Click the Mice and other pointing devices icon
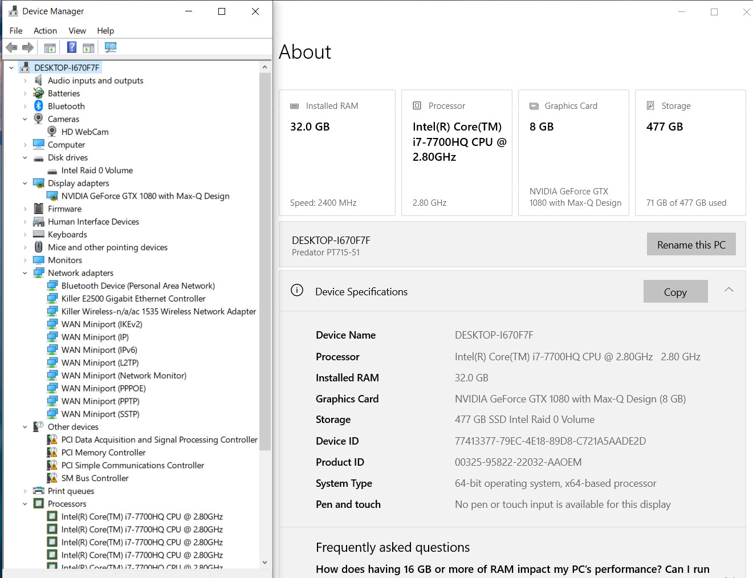753x578 pixels. point(38,247)
